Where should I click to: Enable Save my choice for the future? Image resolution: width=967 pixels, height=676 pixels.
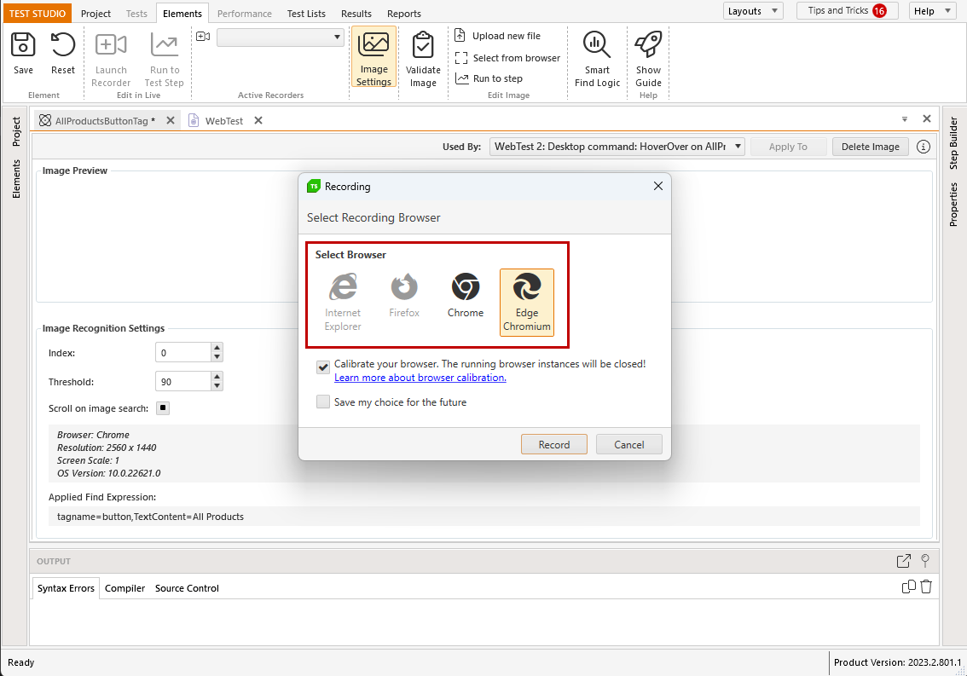click(x=323, y=402)
